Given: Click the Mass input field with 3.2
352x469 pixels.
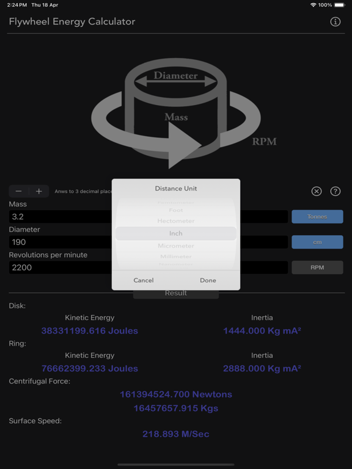Looking at the screenshot, I should pos(148,217).
